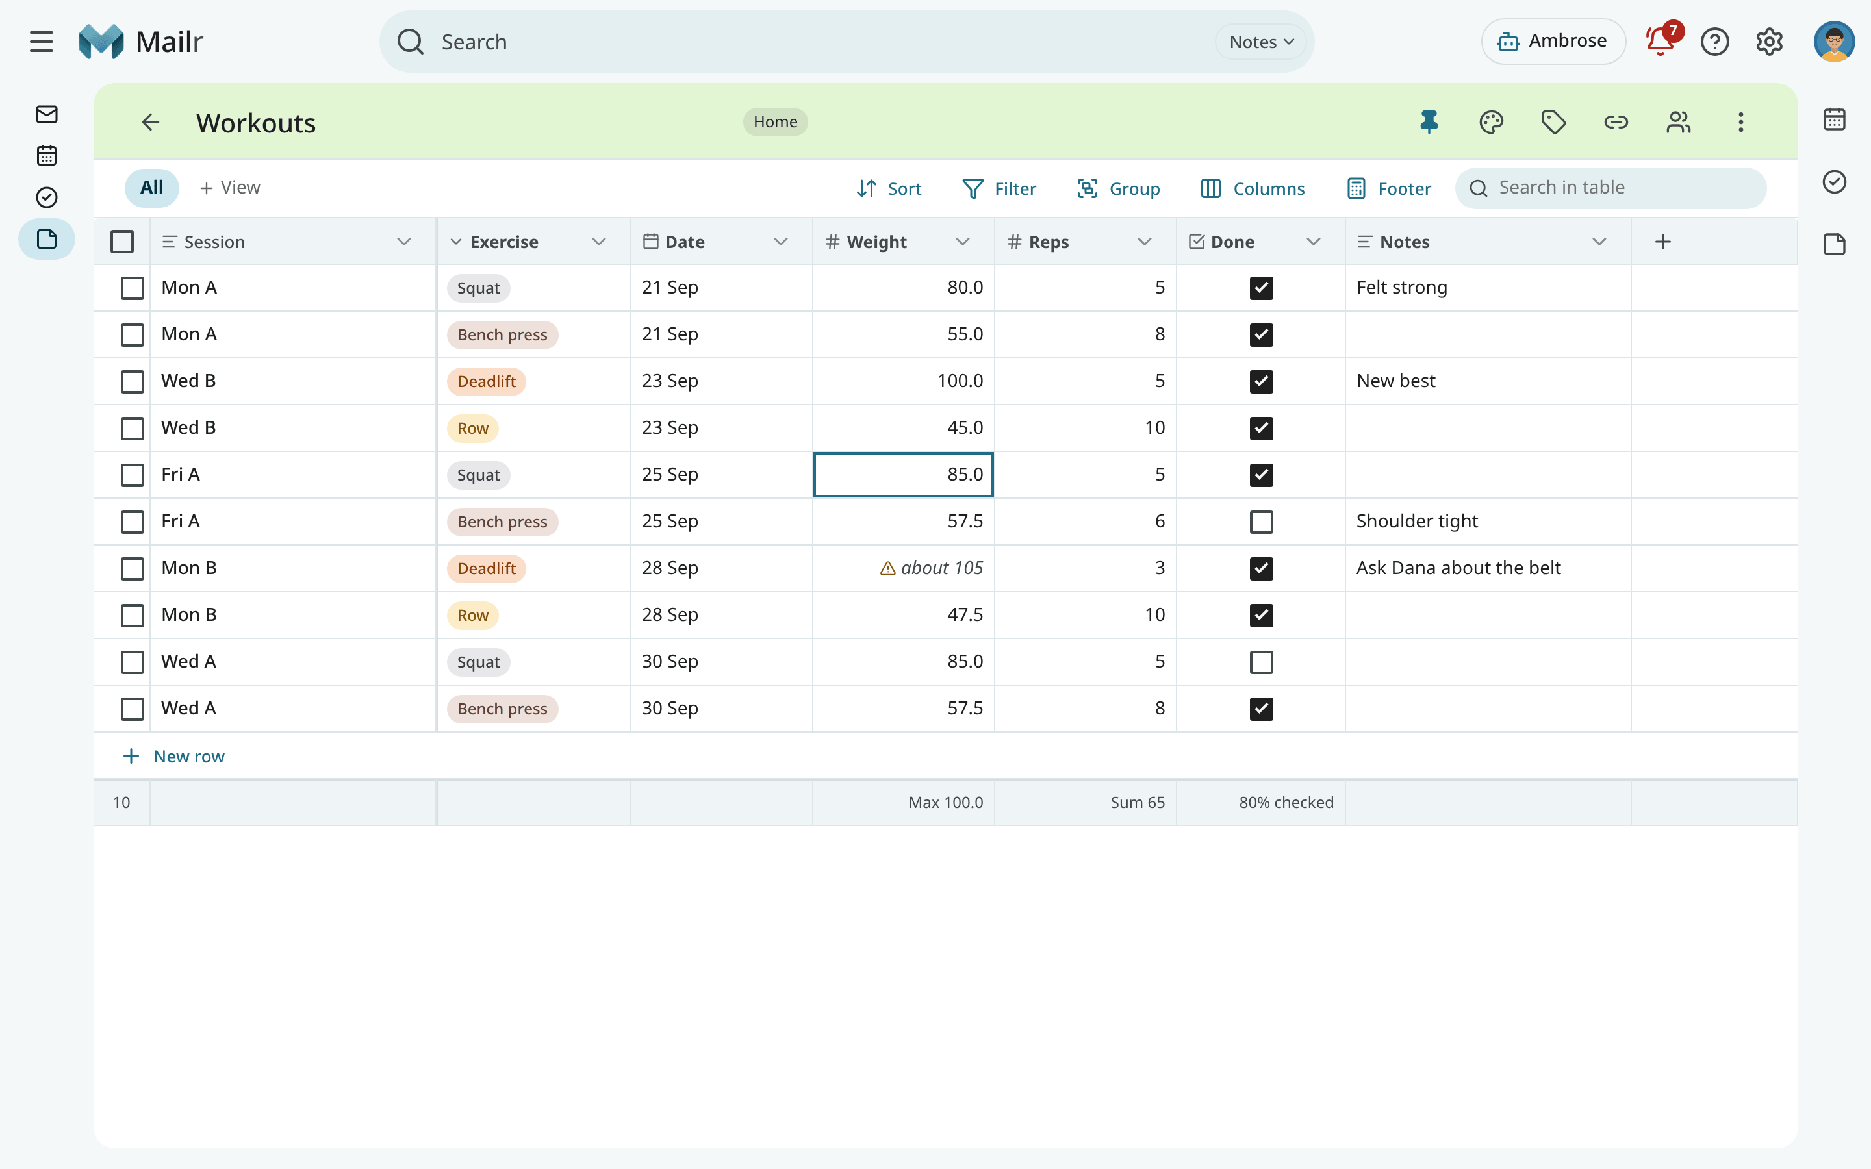Open the user profile avatar
Image resolution: width=1871 pixels, height=1169 pixels.
[1835, 42]
